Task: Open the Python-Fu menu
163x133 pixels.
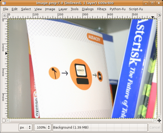Action: click(117, 9)
